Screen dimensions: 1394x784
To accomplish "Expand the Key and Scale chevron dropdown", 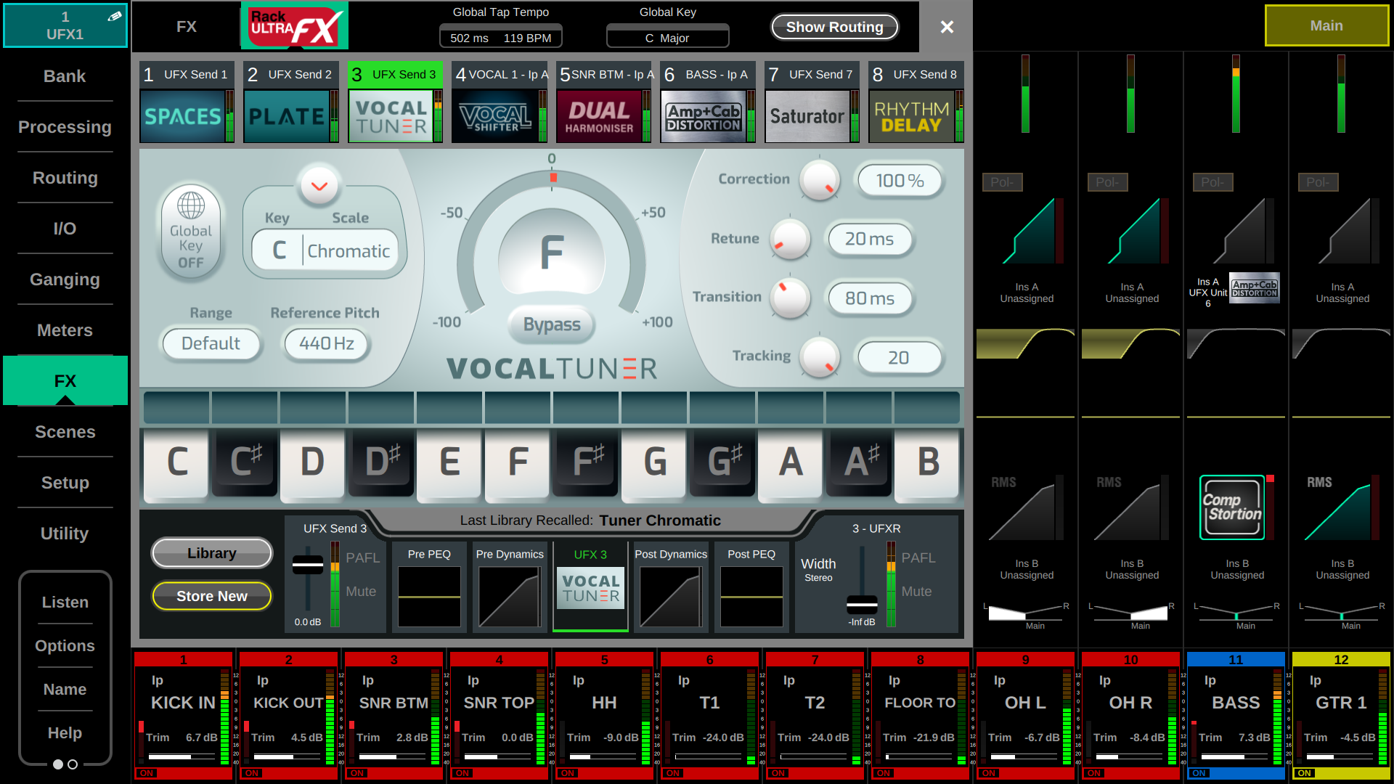I will pos(319,186).
